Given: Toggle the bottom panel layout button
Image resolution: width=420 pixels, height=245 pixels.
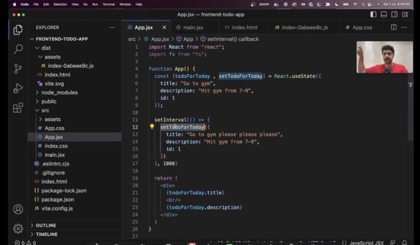Looking at the screenshot, I should [384, 14].
